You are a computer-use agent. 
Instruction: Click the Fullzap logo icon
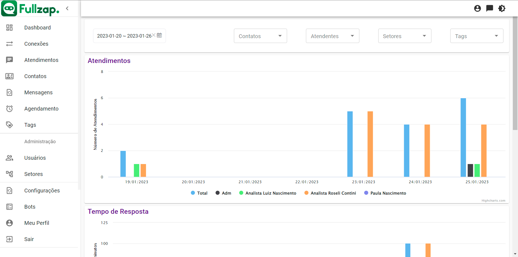click(x=9, y=8)
